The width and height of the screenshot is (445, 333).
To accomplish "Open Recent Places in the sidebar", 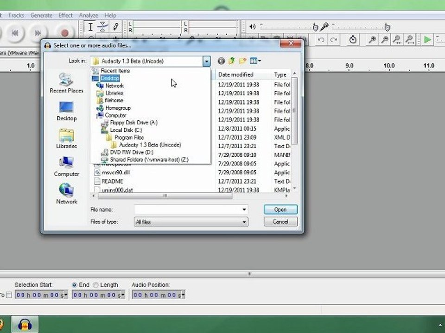I will point(66,83).
